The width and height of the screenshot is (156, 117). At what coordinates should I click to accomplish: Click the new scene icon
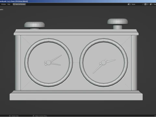[x=145, y=4]
